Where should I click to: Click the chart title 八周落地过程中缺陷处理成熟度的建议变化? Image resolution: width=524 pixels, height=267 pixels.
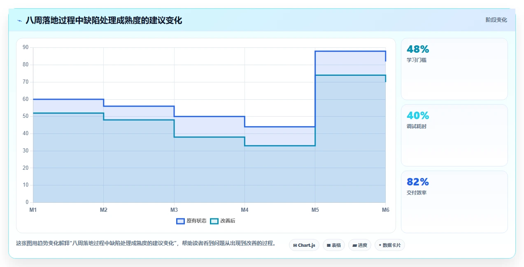[104, 20]
